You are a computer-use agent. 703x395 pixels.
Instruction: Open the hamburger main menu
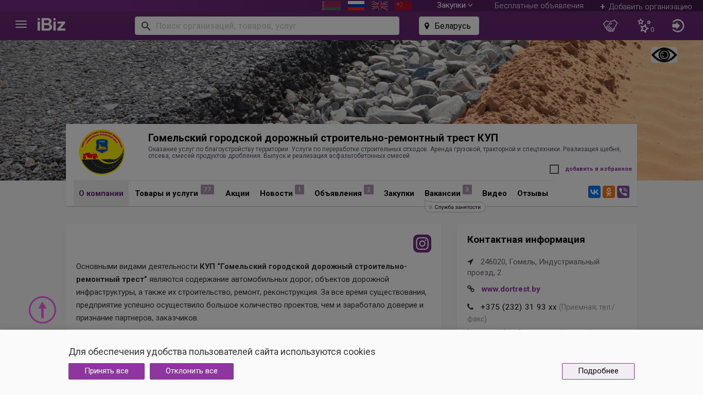point(21,25)
